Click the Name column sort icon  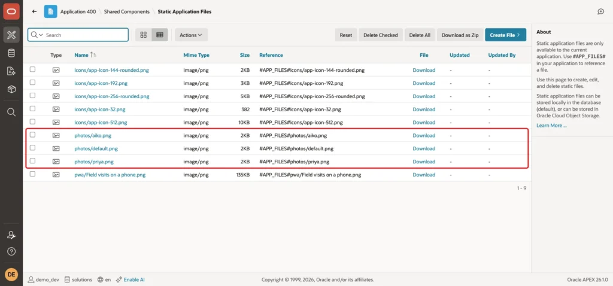pyautogui.click(x=93, y=55)
